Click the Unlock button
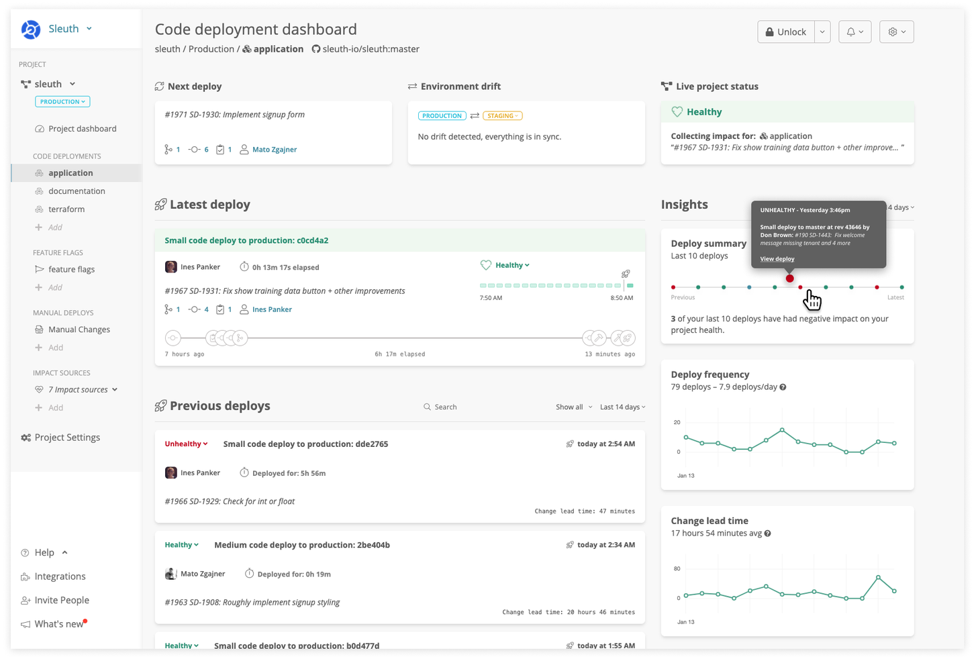Viewport: 976px width, 659px height. 786,32
